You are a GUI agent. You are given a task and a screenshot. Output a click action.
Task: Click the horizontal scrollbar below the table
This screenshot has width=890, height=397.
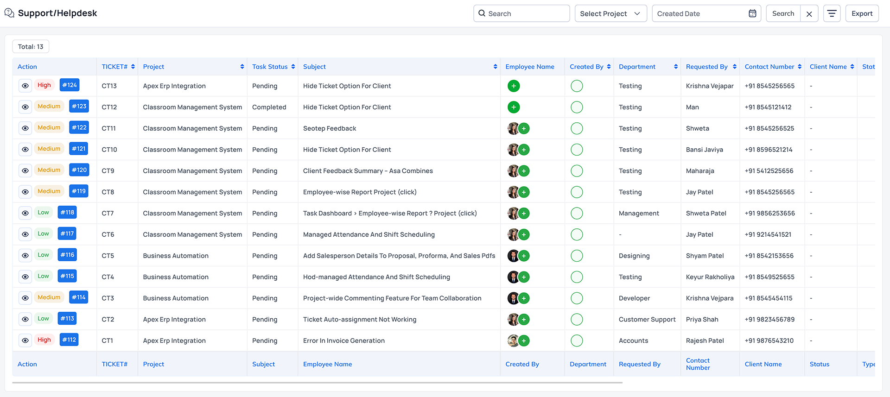pyautogui.click(x=317, y=383)
